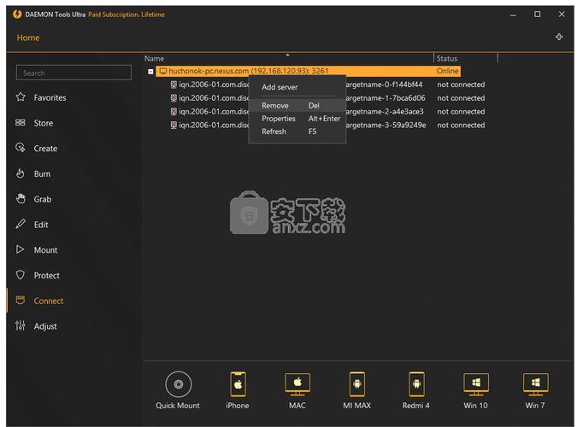This screenshot has width=577, height=427.
Task: Click the target icon of targetname-2-a4e3ace3 row
Action: click(174, 111)
